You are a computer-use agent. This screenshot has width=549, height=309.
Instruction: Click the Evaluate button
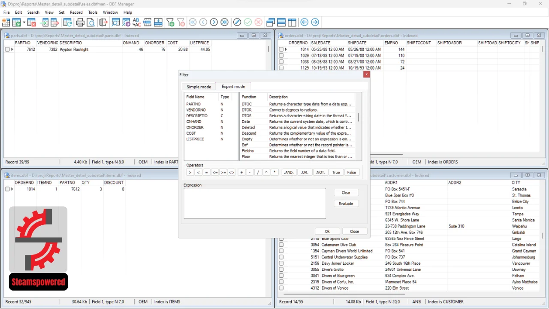346,204
